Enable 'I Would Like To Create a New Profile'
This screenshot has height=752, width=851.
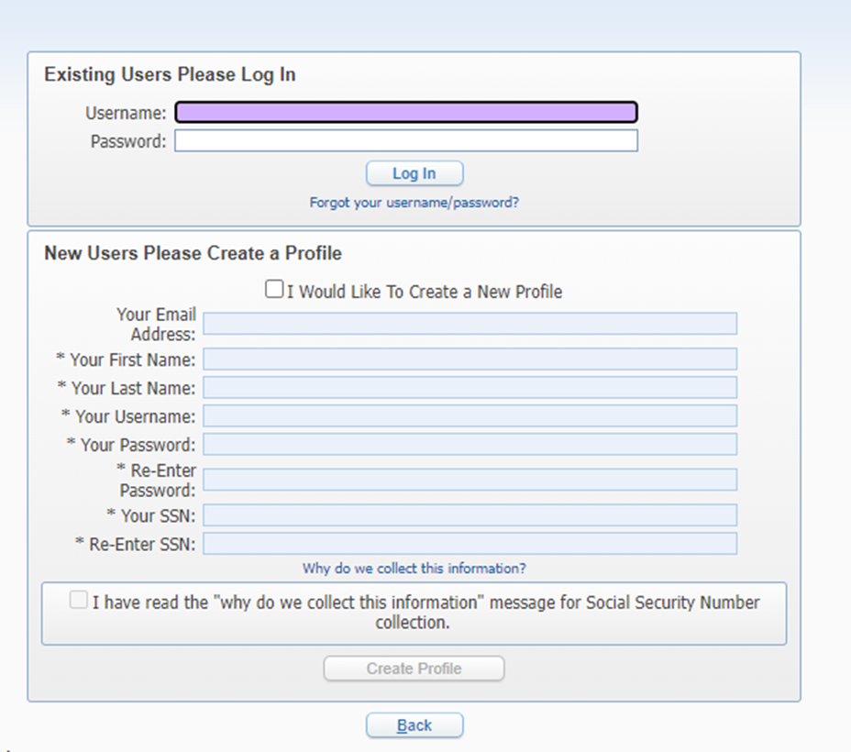[274, 290]
